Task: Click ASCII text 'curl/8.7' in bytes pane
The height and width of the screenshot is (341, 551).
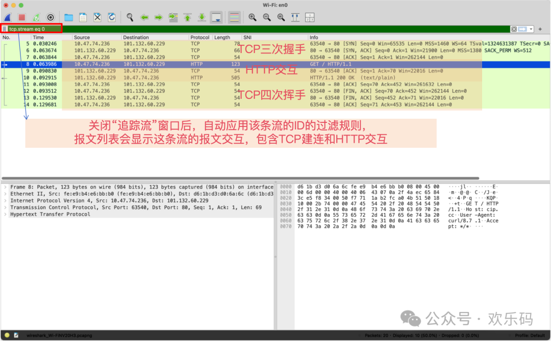Action: point(460,221)
